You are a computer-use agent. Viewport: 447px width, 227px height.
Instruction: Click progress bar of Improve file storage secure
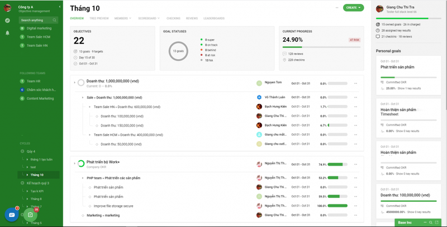(337, 206)
